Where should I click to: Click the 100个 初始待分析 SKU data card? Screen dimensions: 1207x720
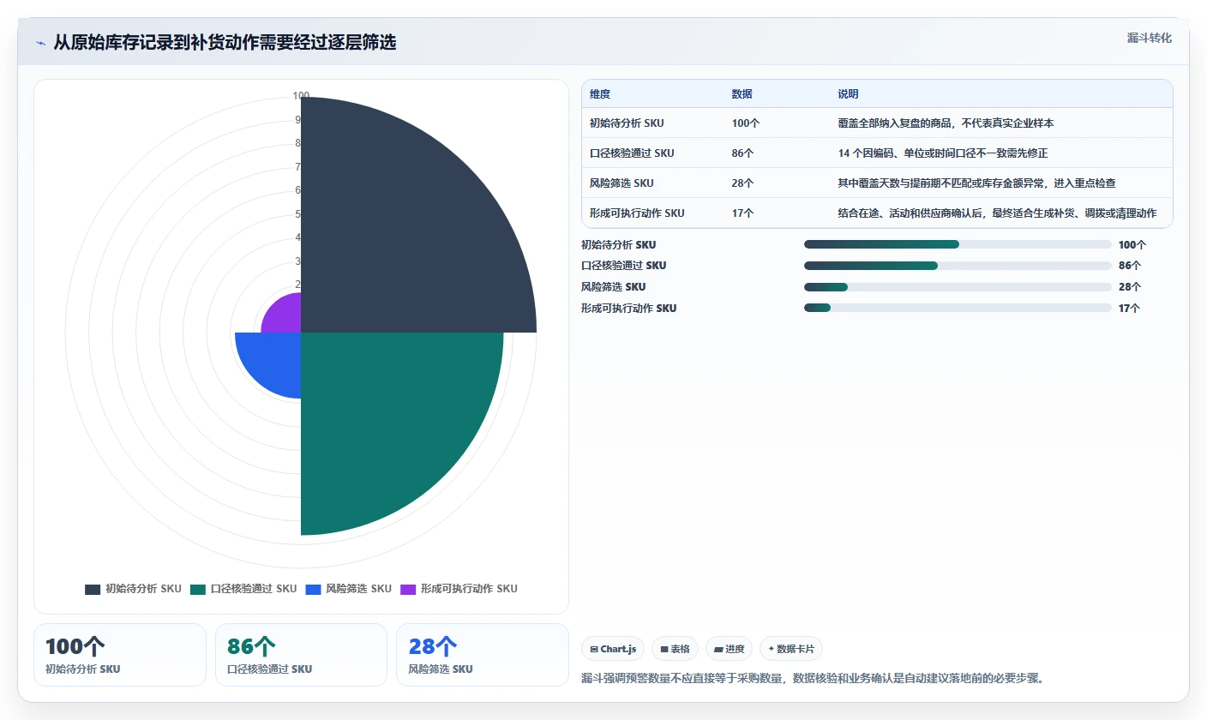tap(120, 655)
